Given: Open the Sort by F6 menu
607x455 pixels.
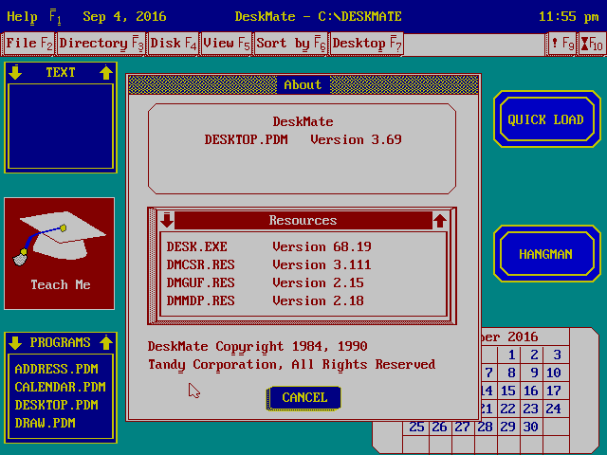Looking at the screenshot, I should 291,44.
